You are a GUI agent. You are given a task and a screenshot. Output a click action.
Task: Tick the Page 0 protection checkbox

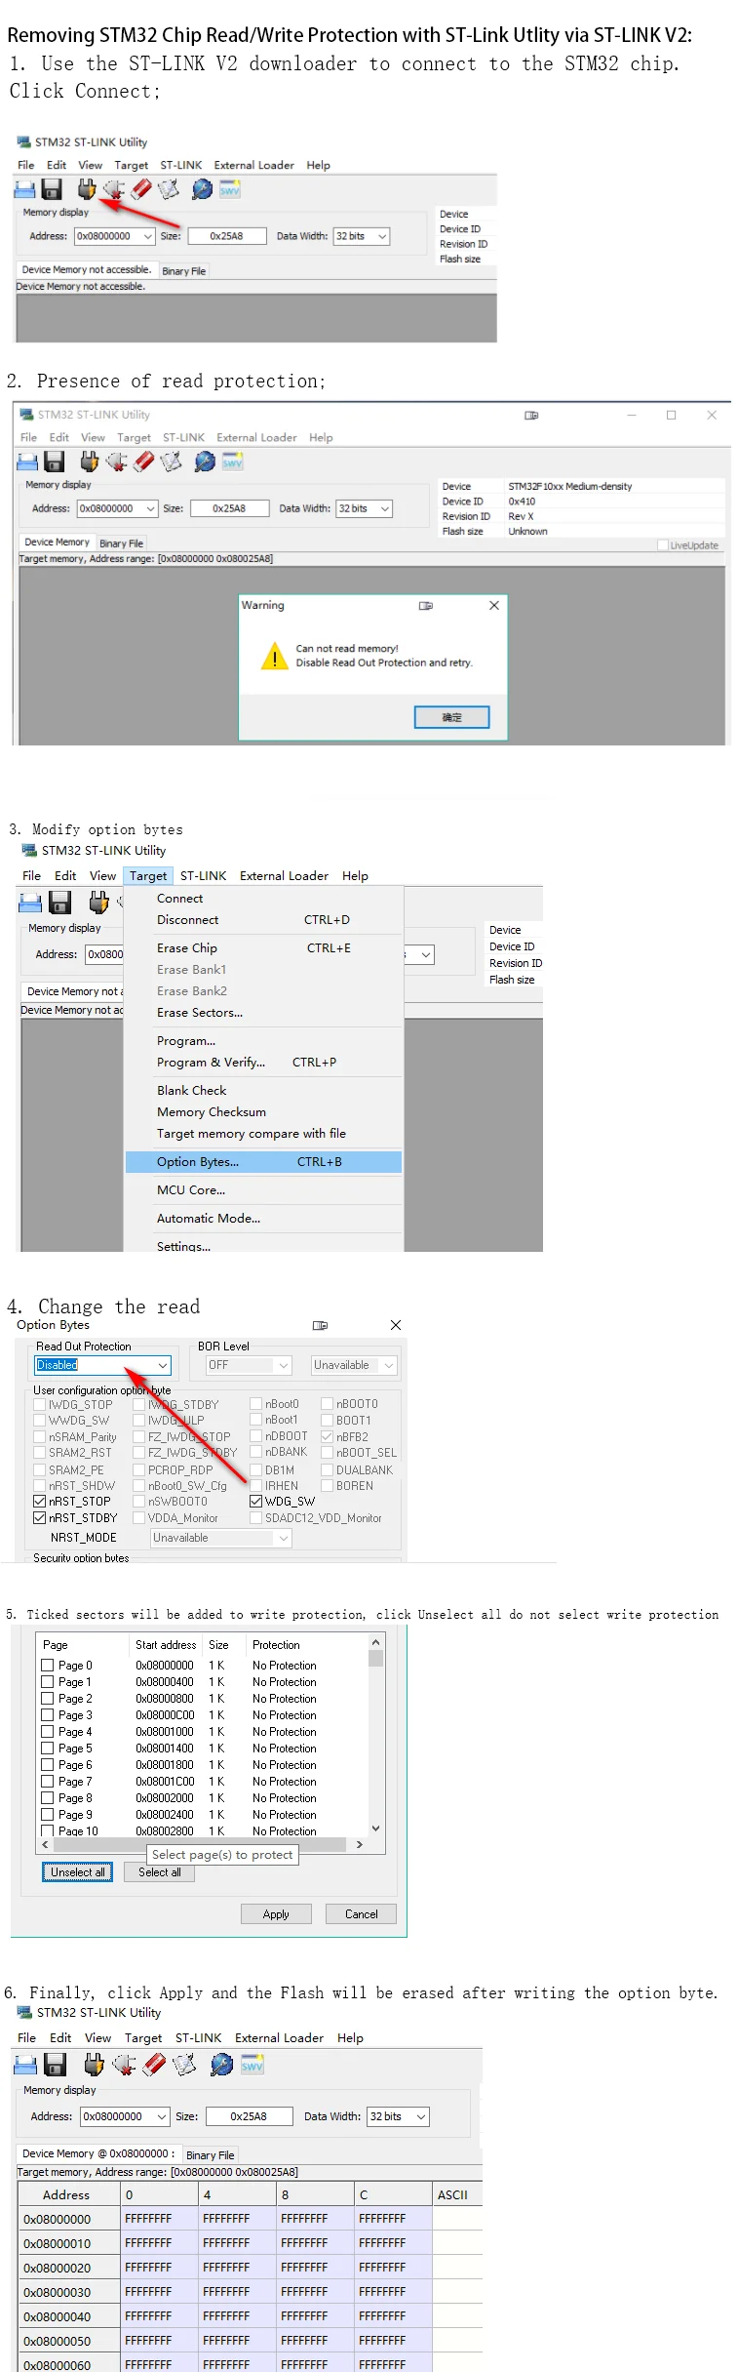click(x=48, y=1665)
